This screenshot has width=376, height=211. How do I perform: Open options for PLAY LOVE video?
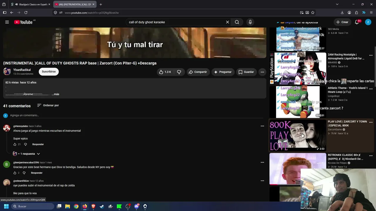[x=371, y=122]
